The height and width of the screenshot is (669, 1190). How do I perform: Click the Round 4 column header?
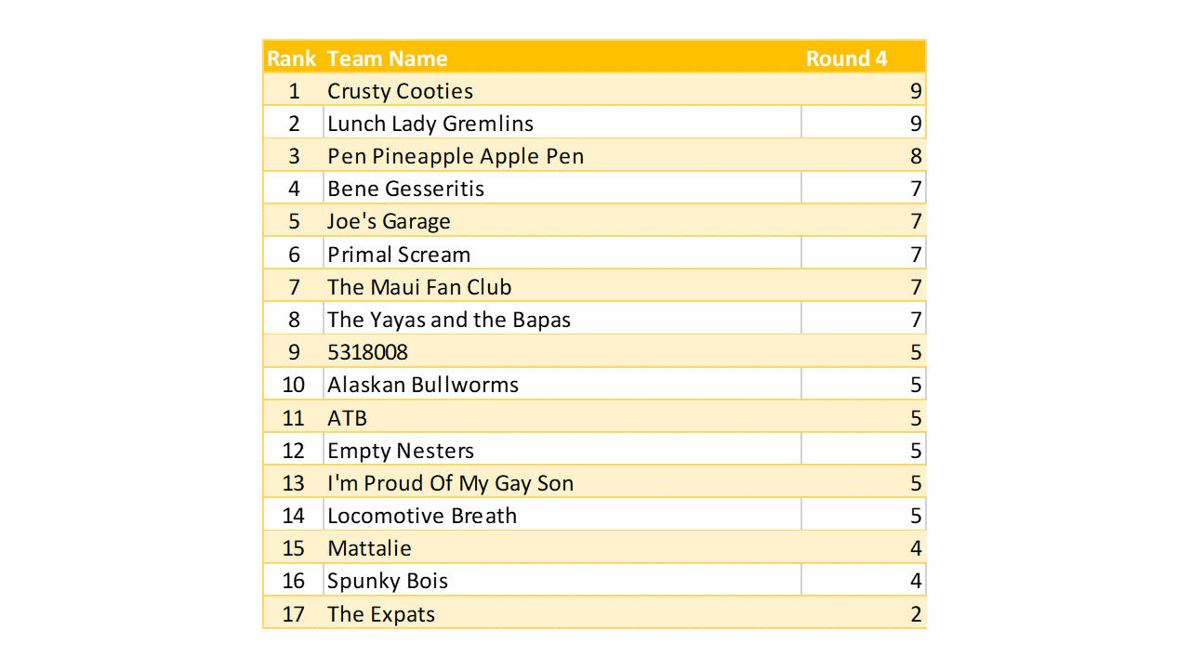846,59
